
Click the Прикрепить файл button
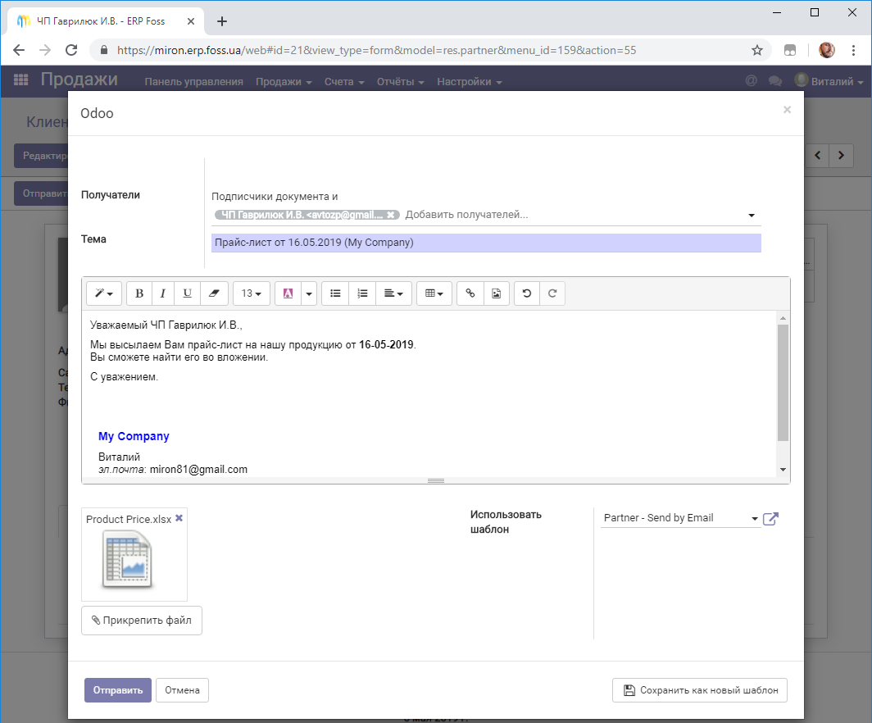(x=142, y=620)
